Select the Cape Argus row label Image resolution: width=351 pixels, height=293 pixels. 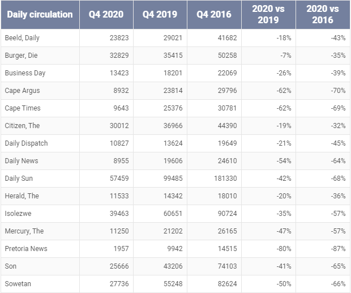click(x=22, y=91)
